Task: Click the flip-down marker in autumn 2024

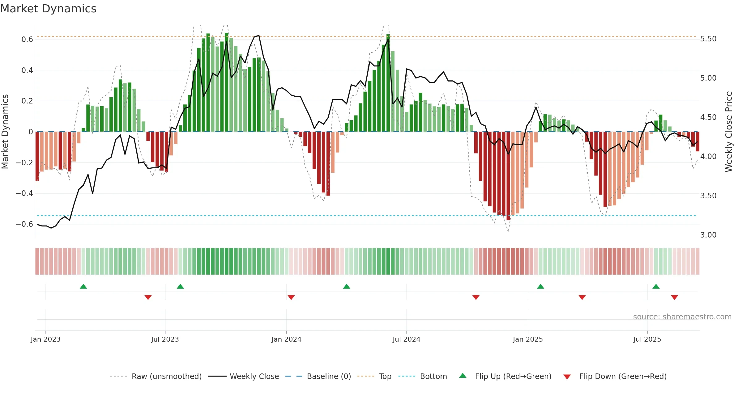Action: 476,297
